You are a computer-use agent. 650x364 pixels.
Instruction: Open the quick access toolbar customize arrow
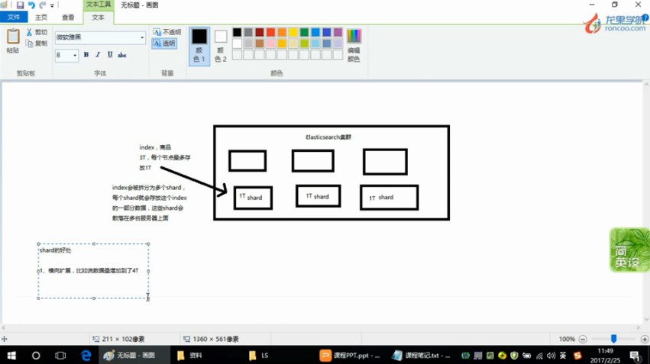click(x=52, y=5)
